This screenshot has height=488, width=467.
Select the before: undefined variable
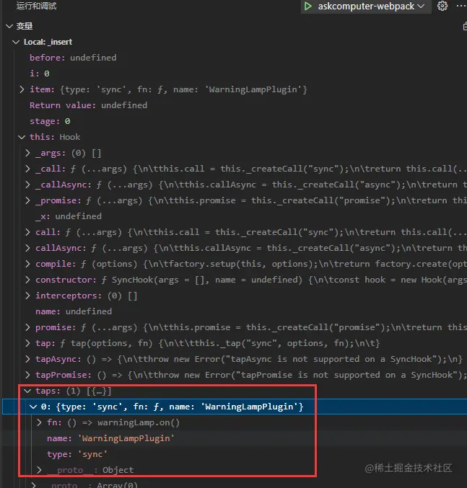pyautogui.click(x=73, y=58)
